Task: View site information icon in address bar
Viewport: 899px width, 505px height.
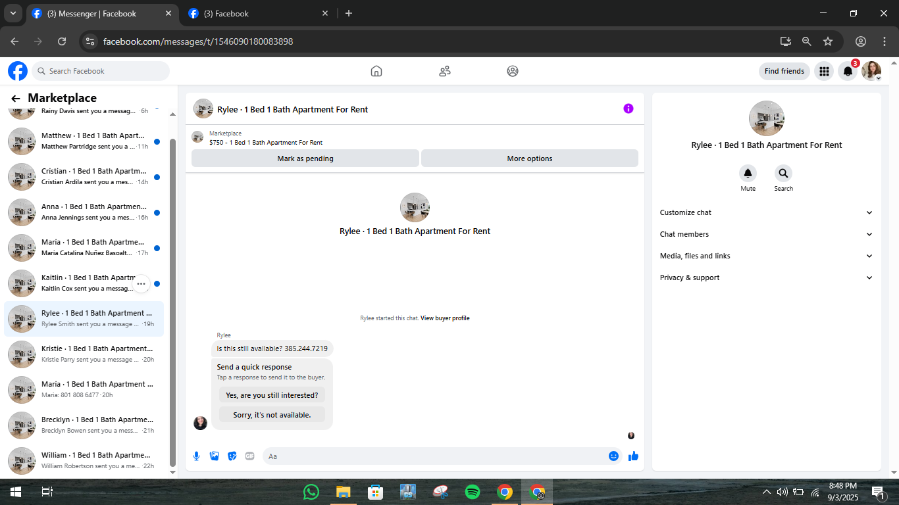Action: pyautogui.click(x=91, y=41)
